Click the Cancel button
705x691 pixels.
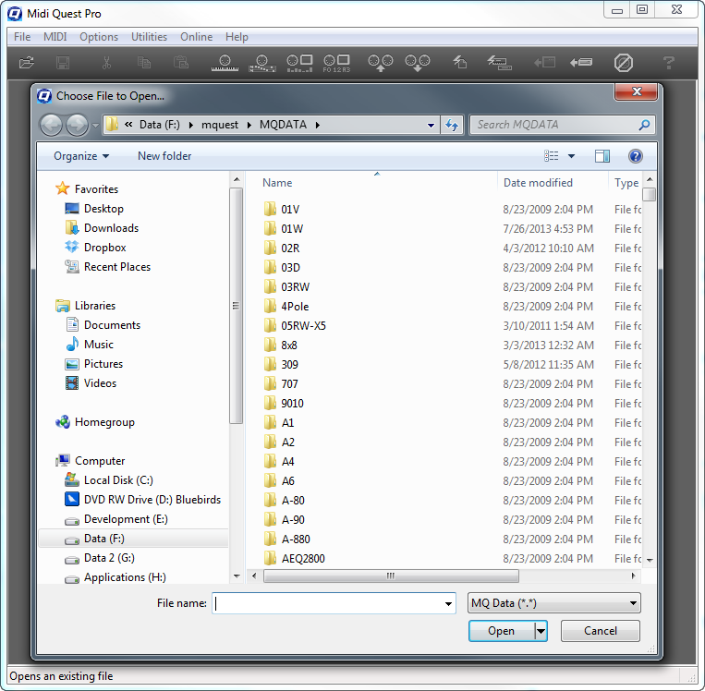pos(601,631)
